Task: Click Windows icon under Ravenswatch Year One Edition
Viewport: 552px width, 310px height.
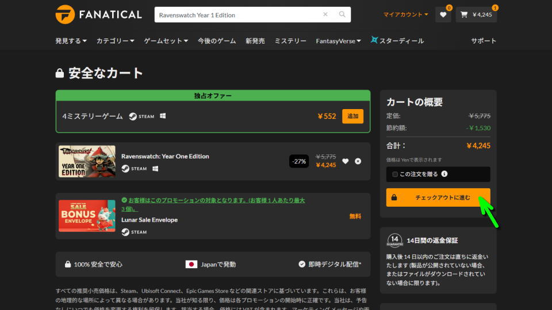Action: point(155,169)
